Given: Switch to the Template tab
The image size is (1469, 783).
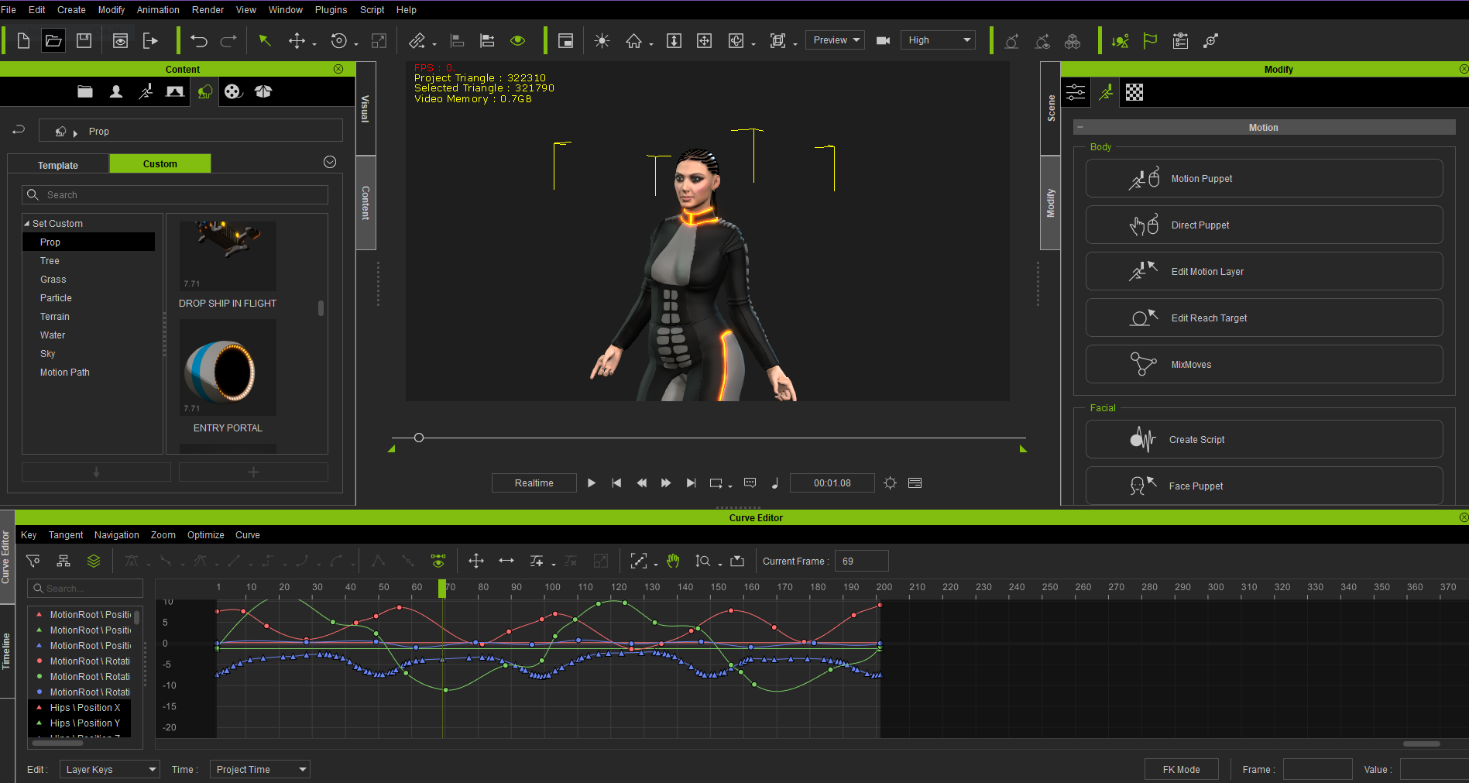Looking at the screenshot, I should coord(58,165).
